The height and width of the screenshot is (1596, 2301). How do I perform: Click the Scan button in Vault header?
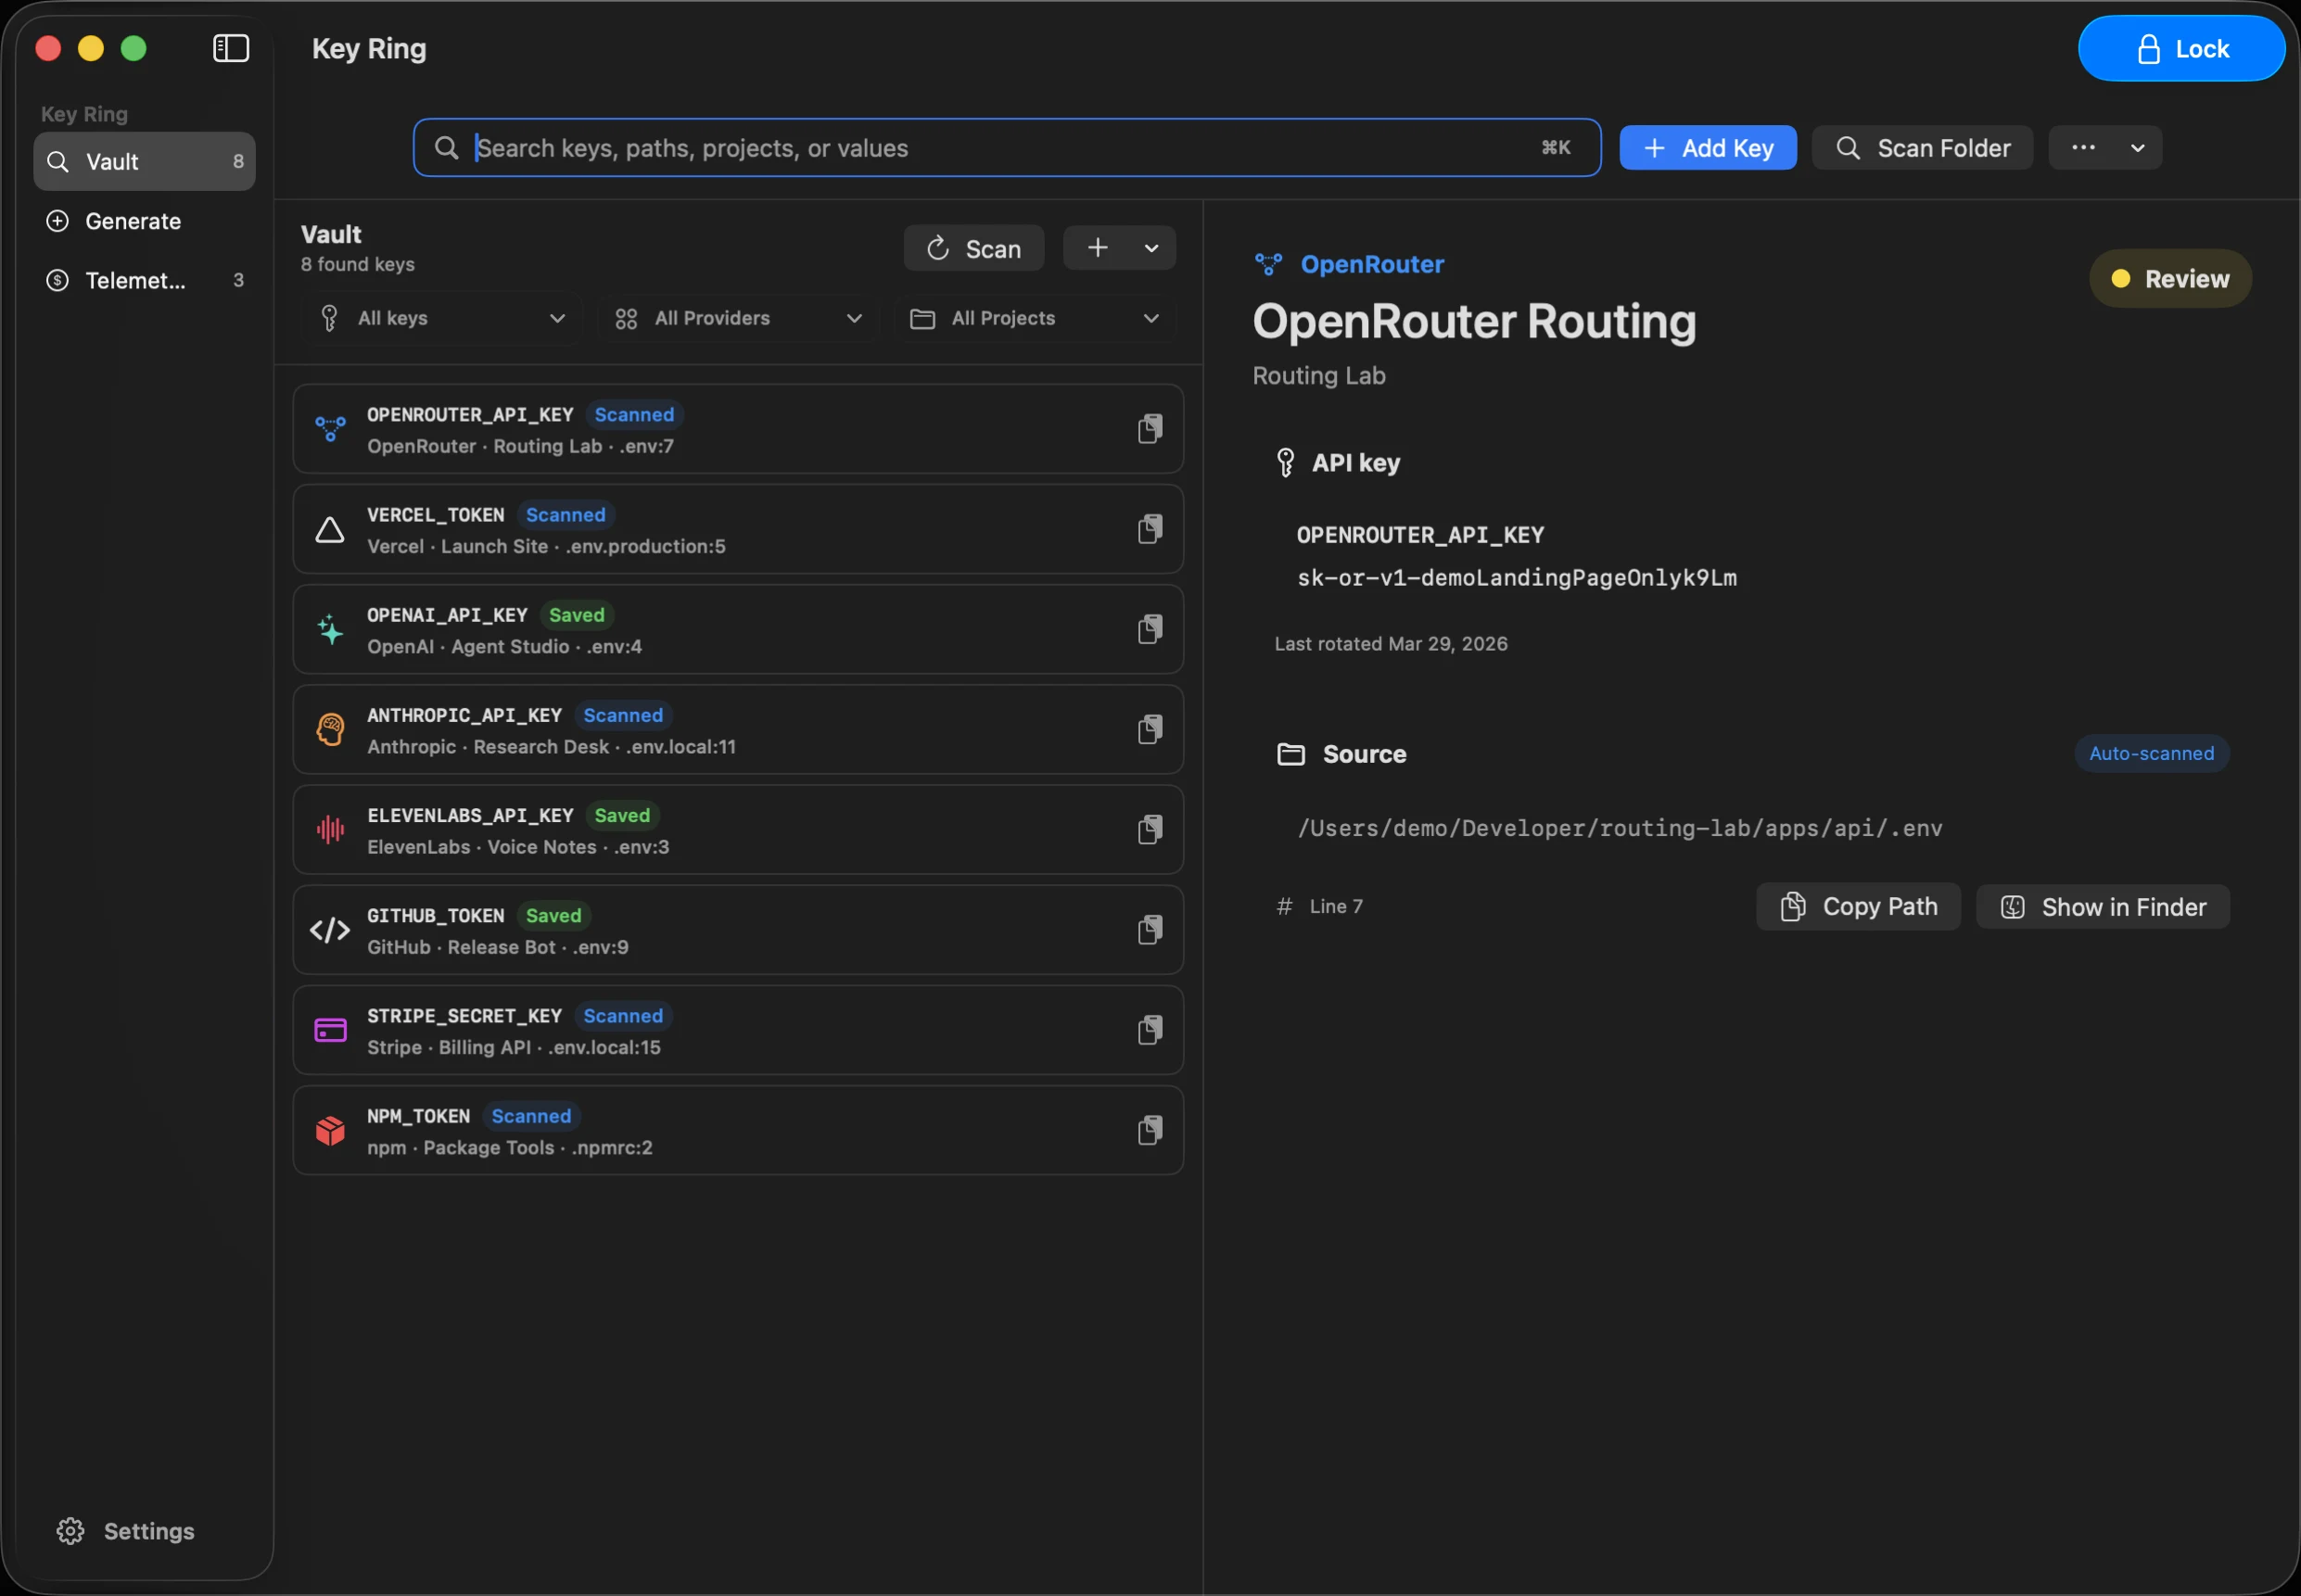pyautogui.click(x=973, y=248)
